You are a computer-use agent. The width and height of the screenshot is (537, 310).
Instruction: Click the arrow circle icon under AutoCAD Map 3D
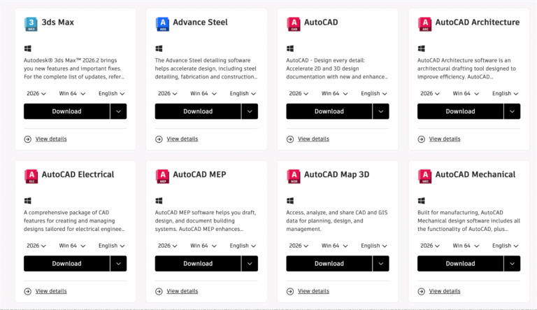290,291
